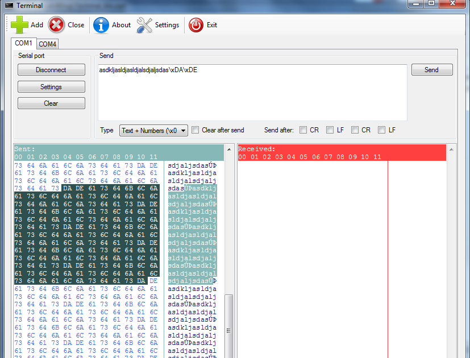Click into the Send text box
This screenshot has height=358, width=470.
[x=252, y=93]
